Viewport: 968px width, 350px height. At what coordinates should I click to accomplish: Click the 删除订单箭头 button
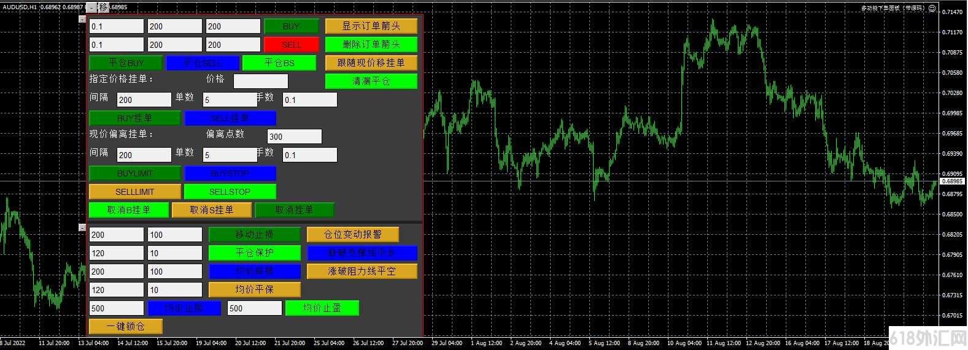[371, 44]
